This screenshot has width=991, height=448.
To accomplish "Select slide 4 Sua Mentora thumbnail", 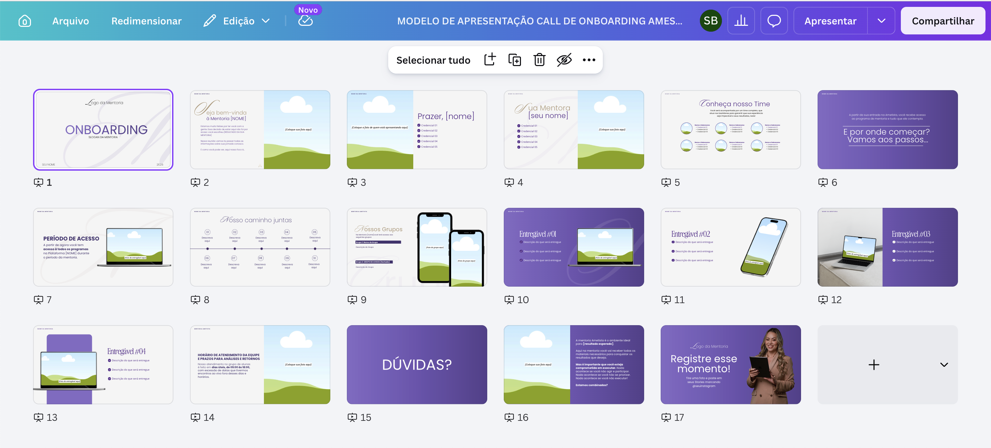I will click(x=574, y=130).
